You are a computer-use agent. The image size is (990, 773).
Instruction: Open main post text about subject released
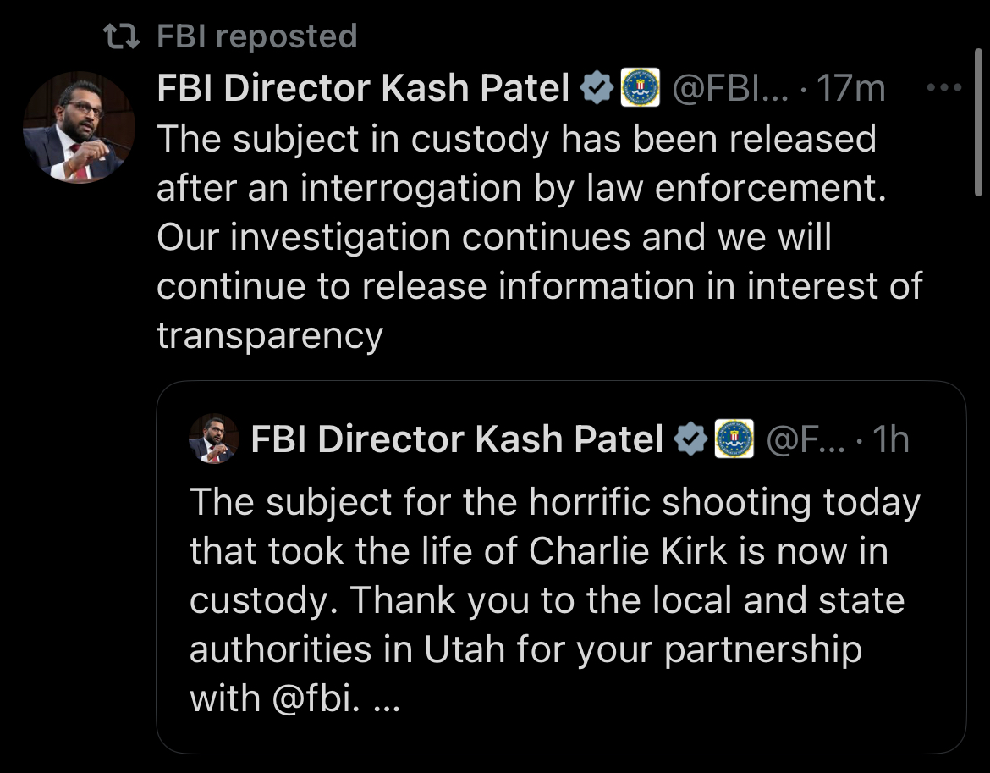tap(525, 237)
